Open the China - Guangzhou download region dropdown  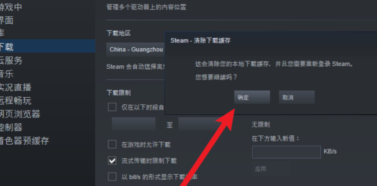[x=135, y=50]
